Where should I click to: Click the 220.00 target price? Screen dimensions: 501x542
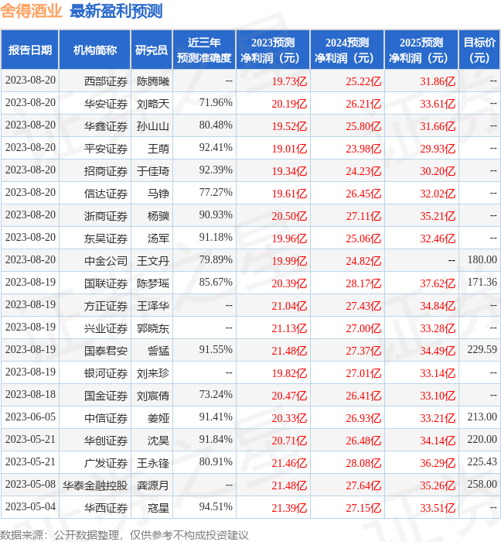click(x=482, y=439)
